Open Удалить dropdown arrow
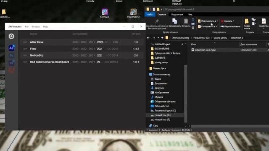269x151 pixels. click(234, 21)
